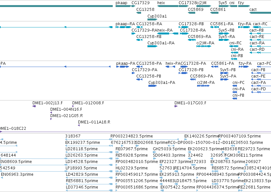Select protein cni-PB
This screenshot has height=192, width=271.
click(235, 99)
